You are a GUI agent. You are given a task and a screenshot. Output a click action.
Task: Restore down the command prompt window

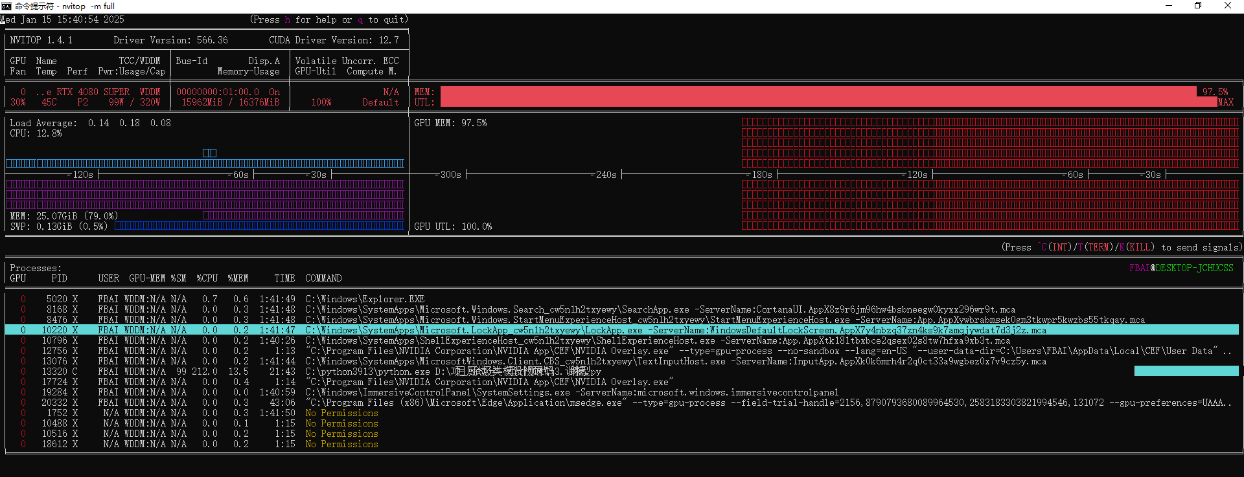click(x=1198, y=6)
